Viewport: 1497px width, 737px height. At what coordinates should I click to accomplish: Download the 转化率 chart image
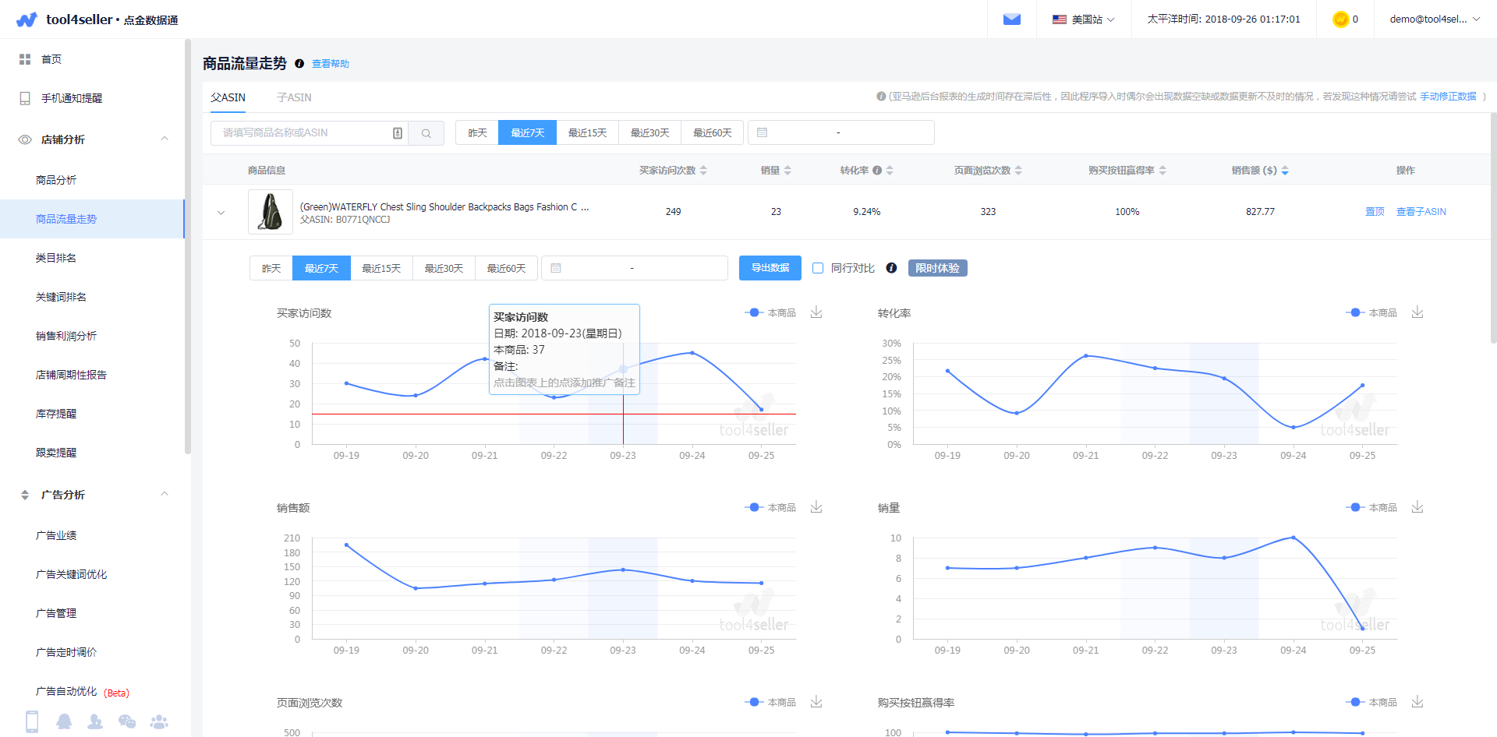coord(1417,312)
